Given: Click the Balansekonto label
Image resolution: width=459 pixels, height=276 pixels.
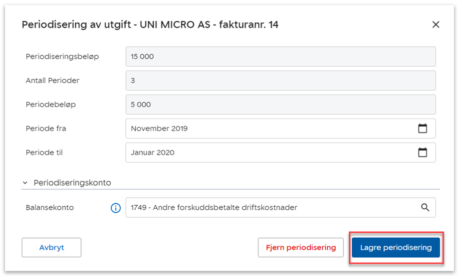Looking at the screenshot, I should [50, 208].
